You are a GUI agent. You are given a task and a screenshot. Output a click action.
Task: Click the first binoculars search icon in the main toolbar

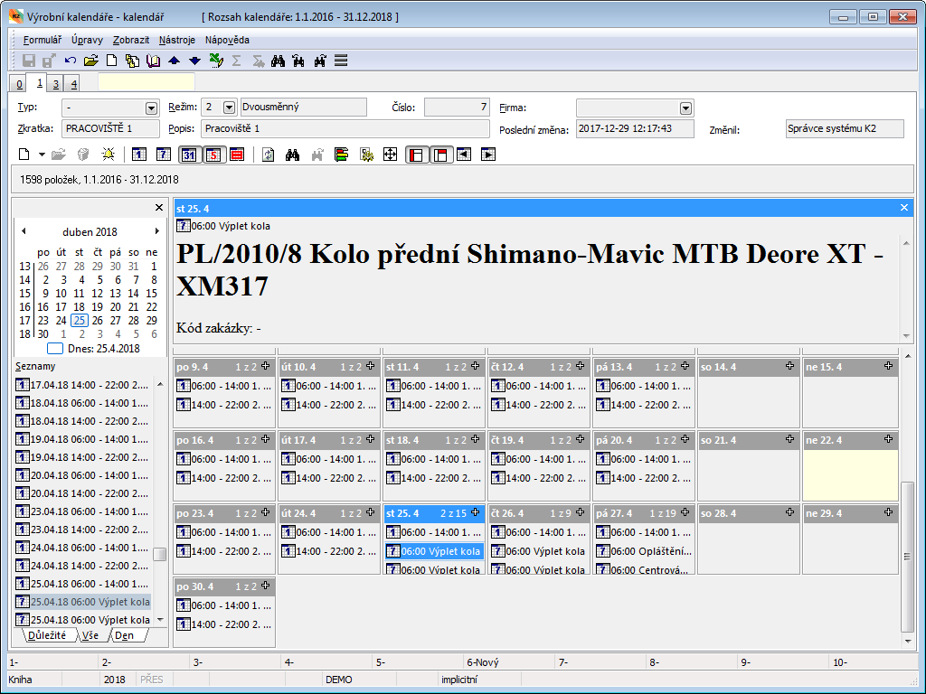pos(279,61)
